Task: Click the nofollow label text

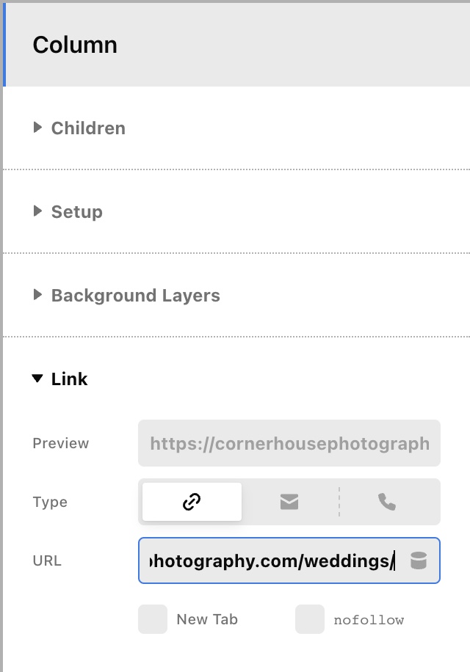Action: pos(369,620)
